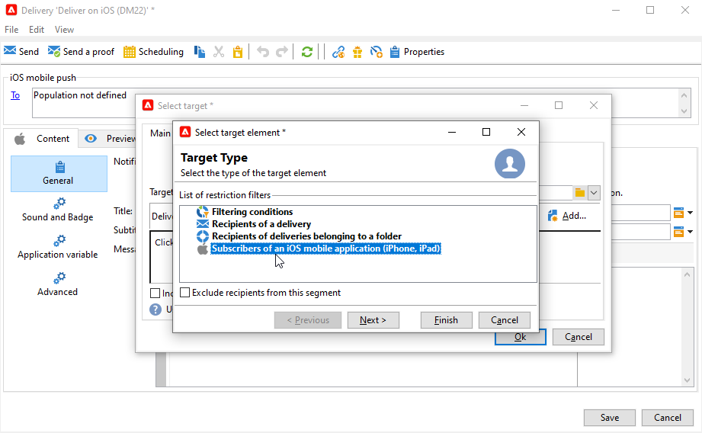The image size is (702, 433).
Task: Click the Cut scissors icon
Action: (x=219, y=52)
